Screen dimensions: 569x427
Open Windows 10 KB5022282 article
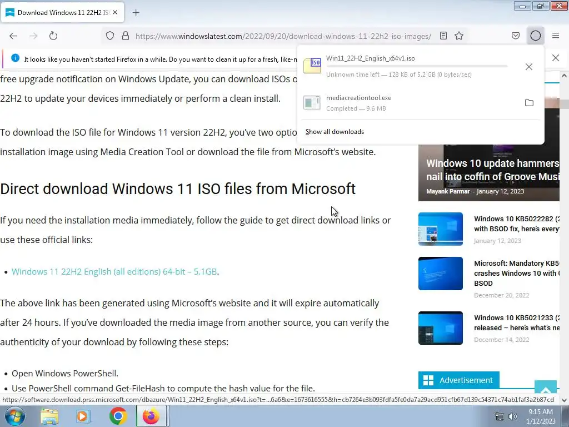[x=517, y=224]
